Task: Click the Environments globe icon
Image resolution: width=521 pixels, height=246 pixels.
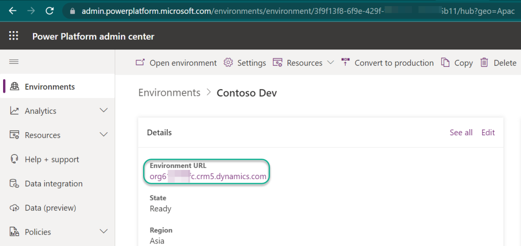Action: (x=14, y=86)
